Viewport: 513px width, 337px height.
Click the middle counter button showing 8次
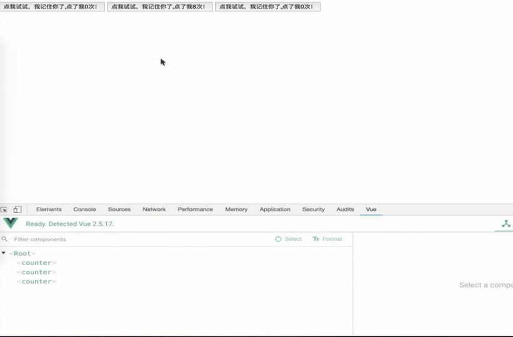[x=160, y=6]
